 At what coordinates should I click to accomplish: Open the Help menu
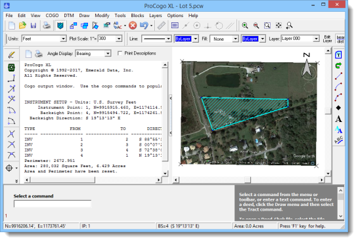[193, 16]
